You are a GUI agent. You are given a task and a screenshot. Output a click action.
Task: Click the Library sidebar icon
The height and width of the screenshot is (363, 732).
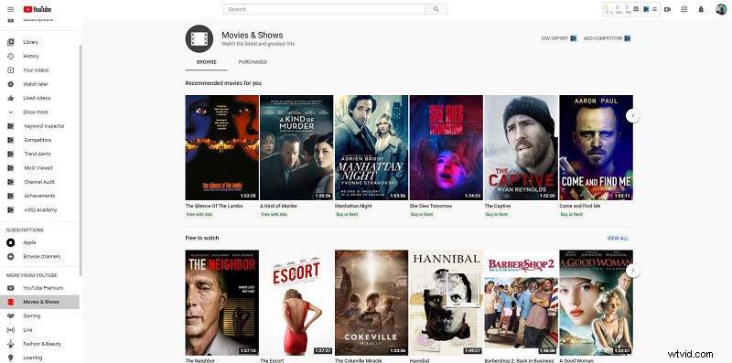pyautogui.click(x=11, y=42)
